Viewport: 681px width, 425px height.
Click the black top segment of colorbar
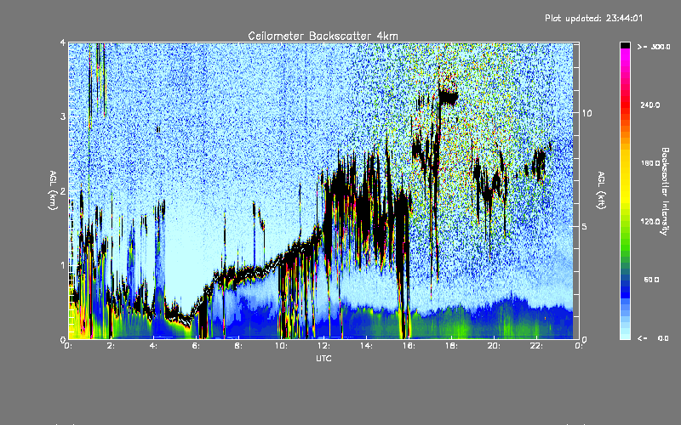(x=625, y=45)
